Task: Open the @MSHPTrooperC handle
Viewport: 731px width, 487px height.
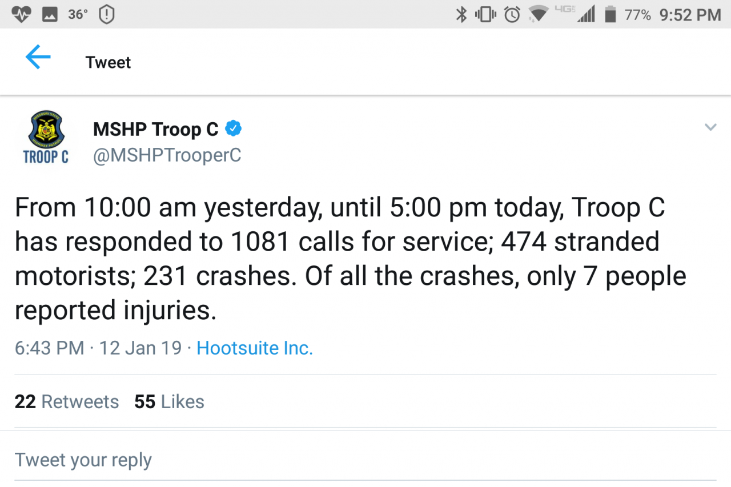Action: (167, 155)
